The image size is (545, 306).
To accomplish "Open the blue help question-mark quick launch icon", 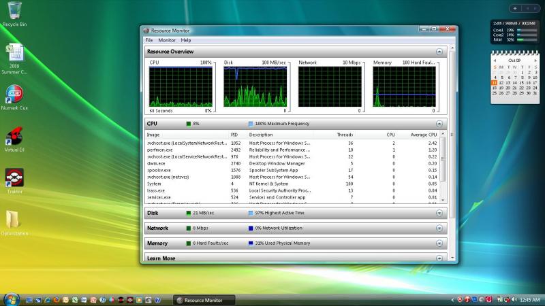I will [x=157, y=300].
